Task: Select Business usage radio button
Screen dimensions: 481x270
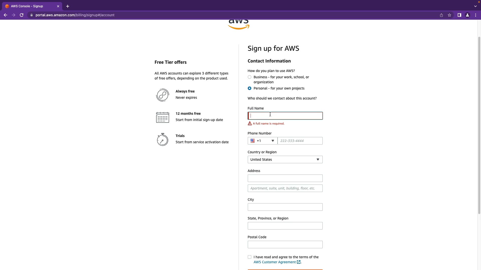Action: pyautogui.click(x=250, y=77)
